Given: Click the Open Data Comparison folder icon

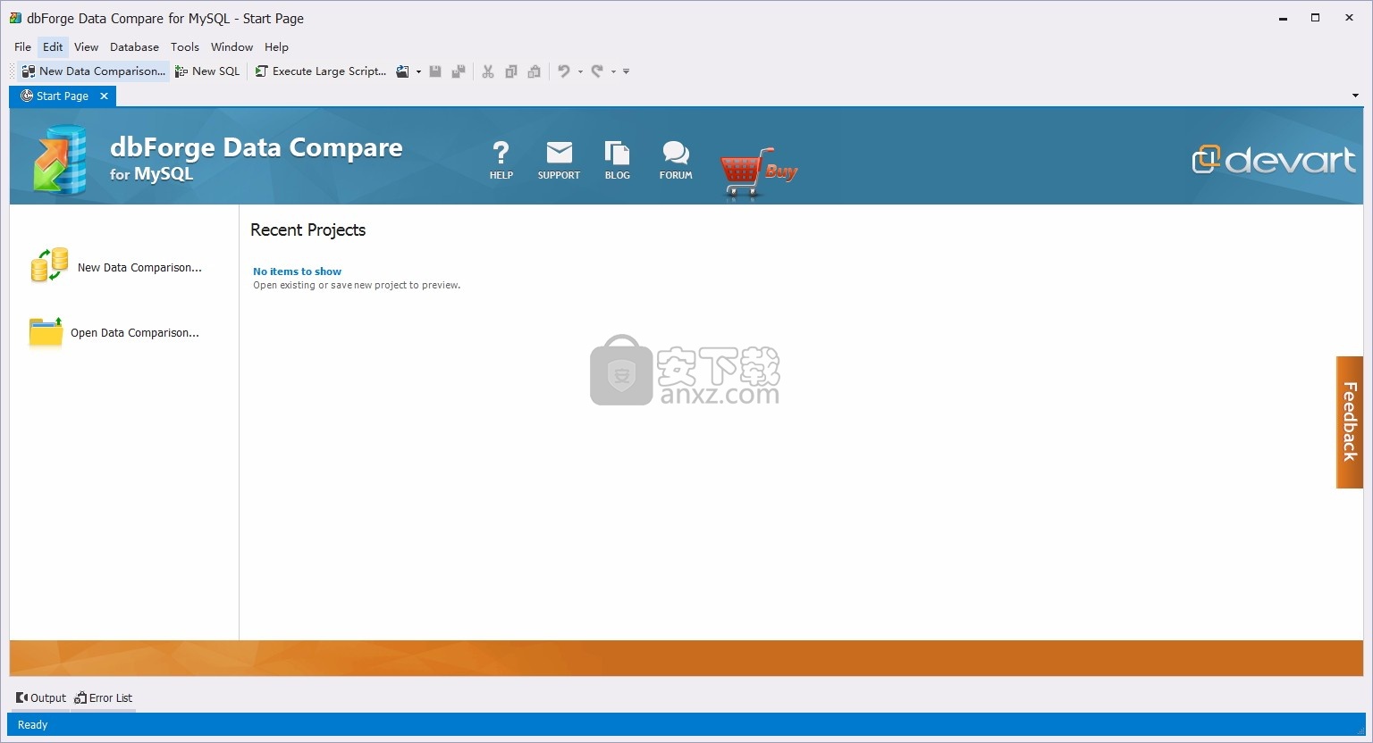Looking at the screenshot, I should [x=46, y=331].
